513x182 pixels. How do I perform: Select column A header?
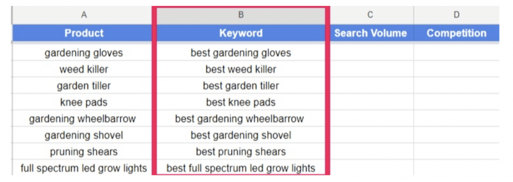point(84,15)
